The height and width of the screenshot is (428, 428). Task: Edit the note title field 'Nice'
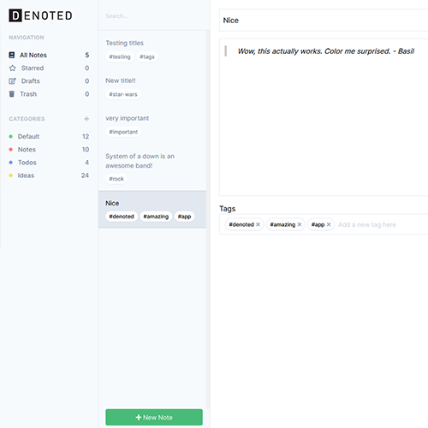324,21
